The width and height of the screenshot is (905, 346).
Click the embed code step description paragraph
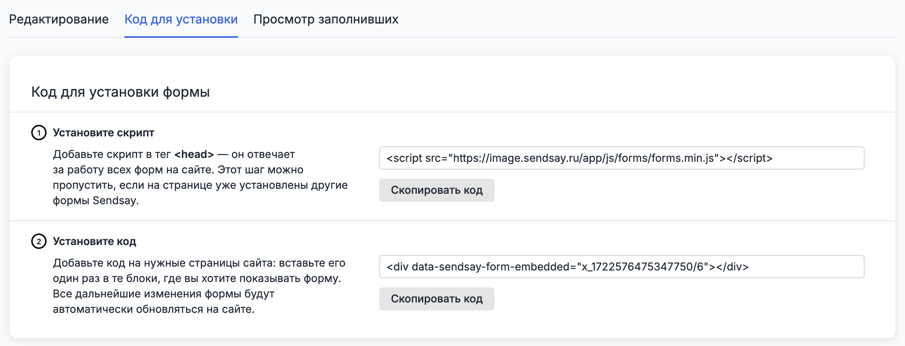click(x=199, y=286)
